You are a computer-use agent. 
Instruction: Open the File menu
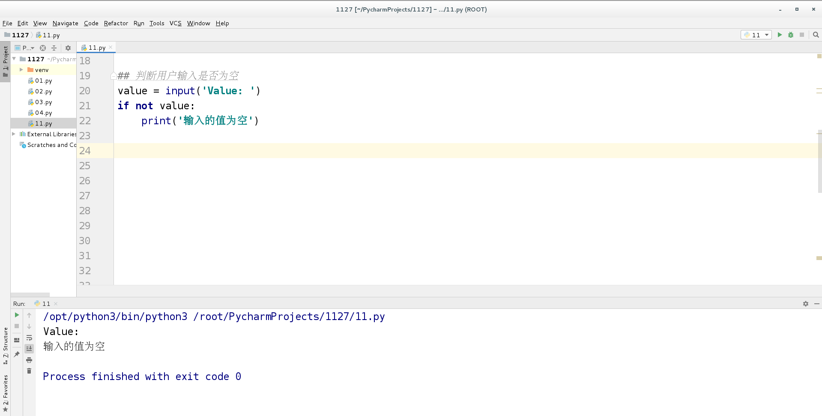pos(7,23)
